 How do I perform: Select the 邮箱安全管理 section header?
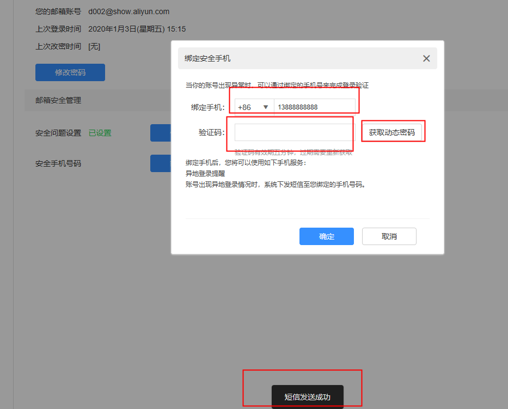coord(58,100)
